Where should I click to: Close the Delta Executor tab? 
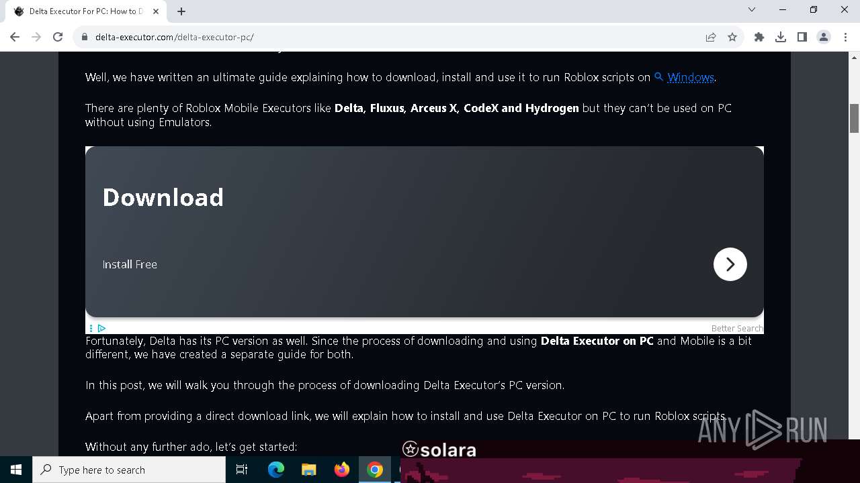(156, 11)
